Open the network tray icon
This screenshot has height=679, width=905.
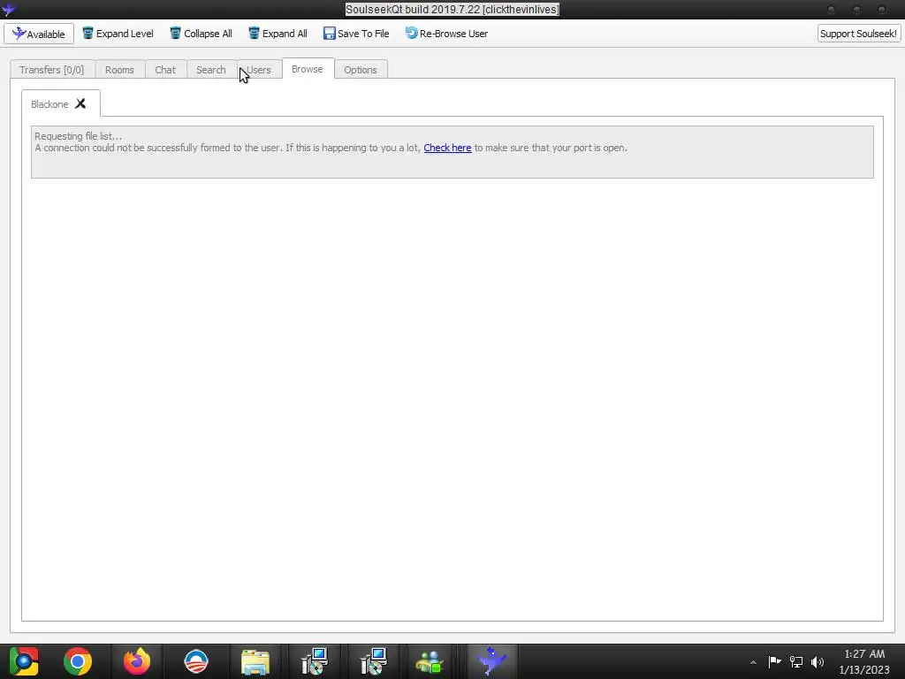pyautogui.click(x=796, y=661)
